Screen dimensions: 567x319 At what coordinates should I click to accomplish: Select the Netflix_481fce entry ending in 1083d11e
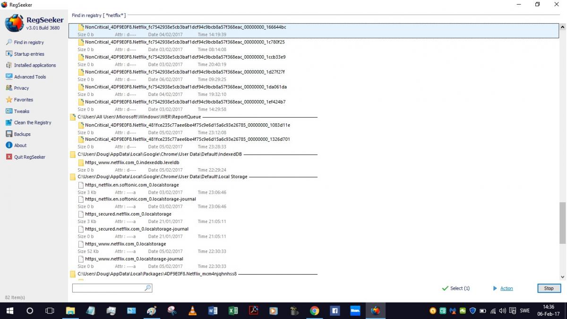coord(188,125)
